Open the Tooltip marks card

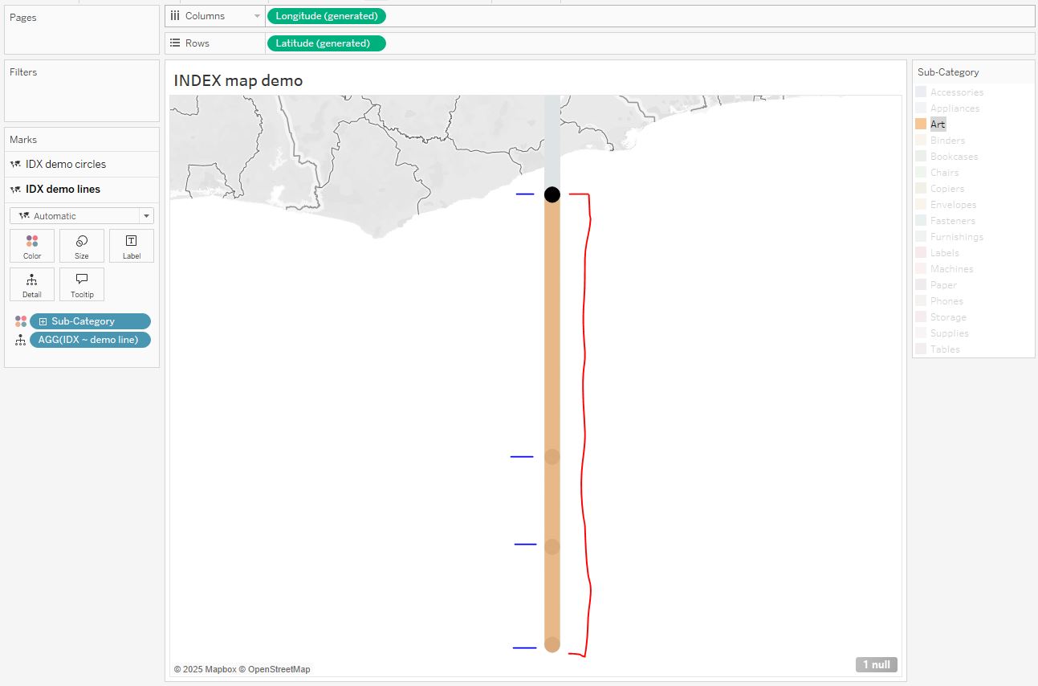click(x=81, y=284)
